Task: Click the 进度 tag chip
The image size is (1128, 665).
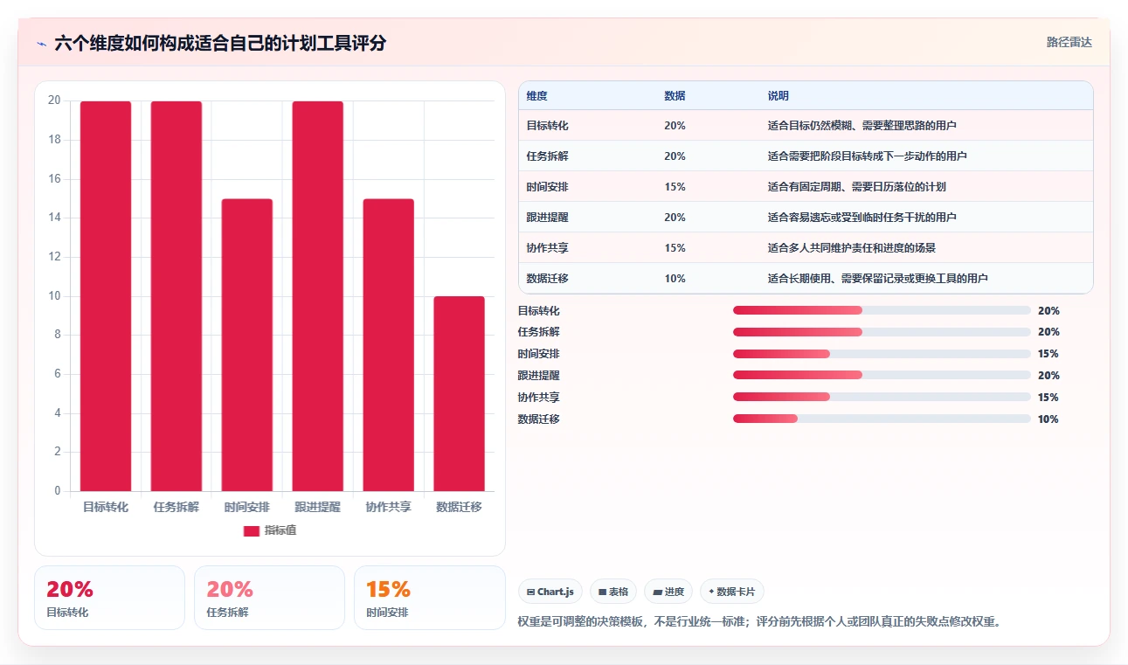Action: pos(668,592)
